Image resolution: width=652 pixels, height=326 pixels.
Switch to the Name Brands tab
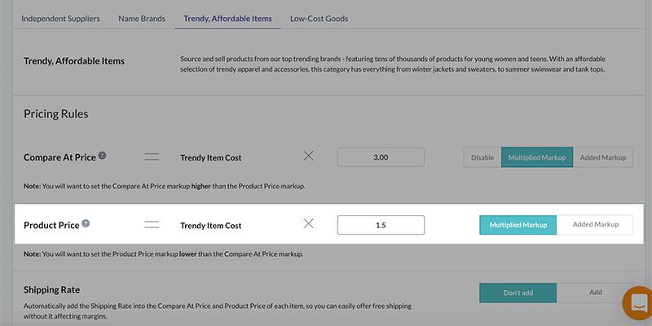(x=141, y=18)
